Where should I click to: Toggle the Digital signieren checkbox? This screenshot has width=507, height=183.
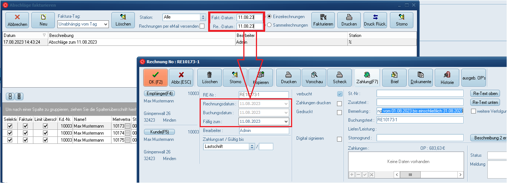click(x=339, y=139)
